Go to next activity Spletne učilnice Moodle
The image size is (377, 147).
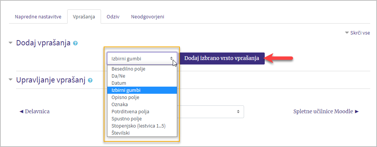point(326,111)
